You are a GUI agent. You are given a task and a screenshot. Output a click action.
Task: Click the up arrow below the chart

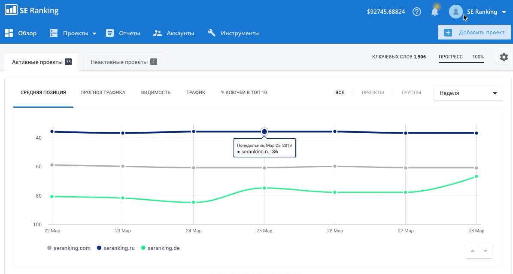tap(472, 251)
